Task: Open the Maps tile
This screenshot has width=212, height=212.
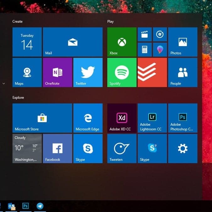Action: click(x=27, y=73)
